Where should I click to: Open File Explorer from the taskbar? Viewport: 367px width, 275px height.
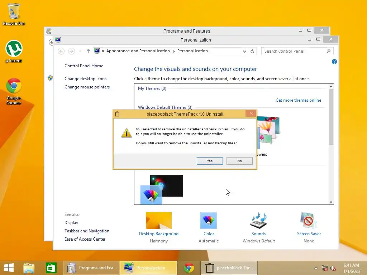(29, 268)
